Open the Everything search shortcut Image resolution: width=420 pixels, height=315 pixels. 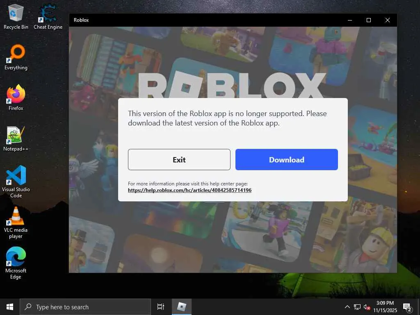16,57
